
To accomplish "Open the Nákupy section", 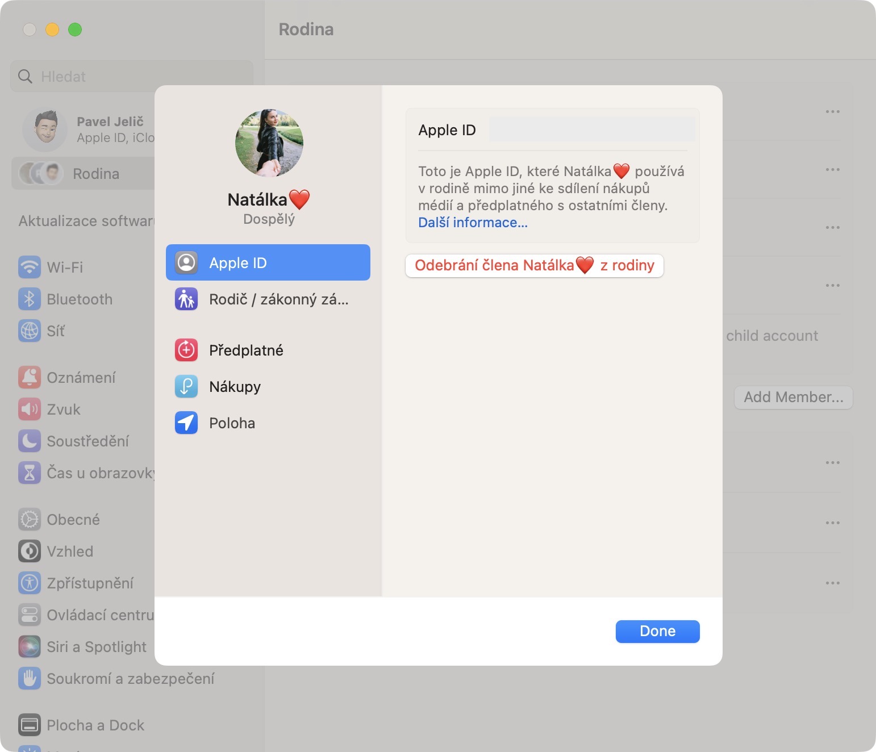I will click(x=268, y=386).
